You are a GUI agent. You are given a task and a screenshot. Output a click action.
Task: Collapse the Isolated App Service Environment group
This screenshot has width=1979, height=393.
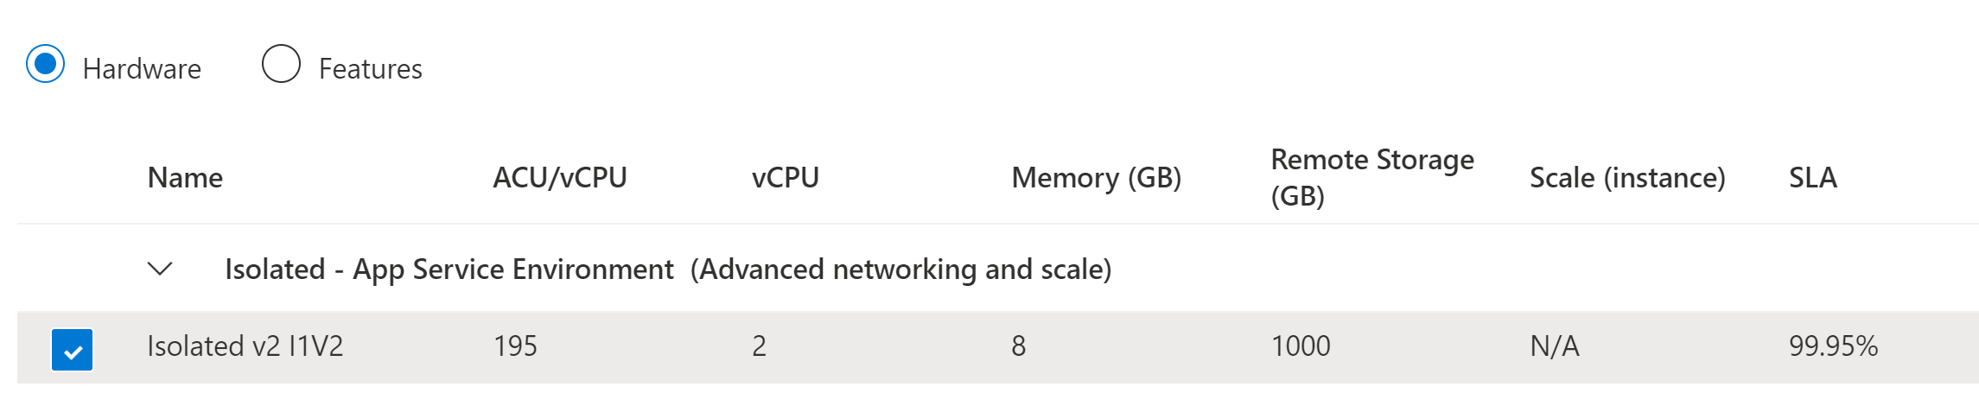160,269
